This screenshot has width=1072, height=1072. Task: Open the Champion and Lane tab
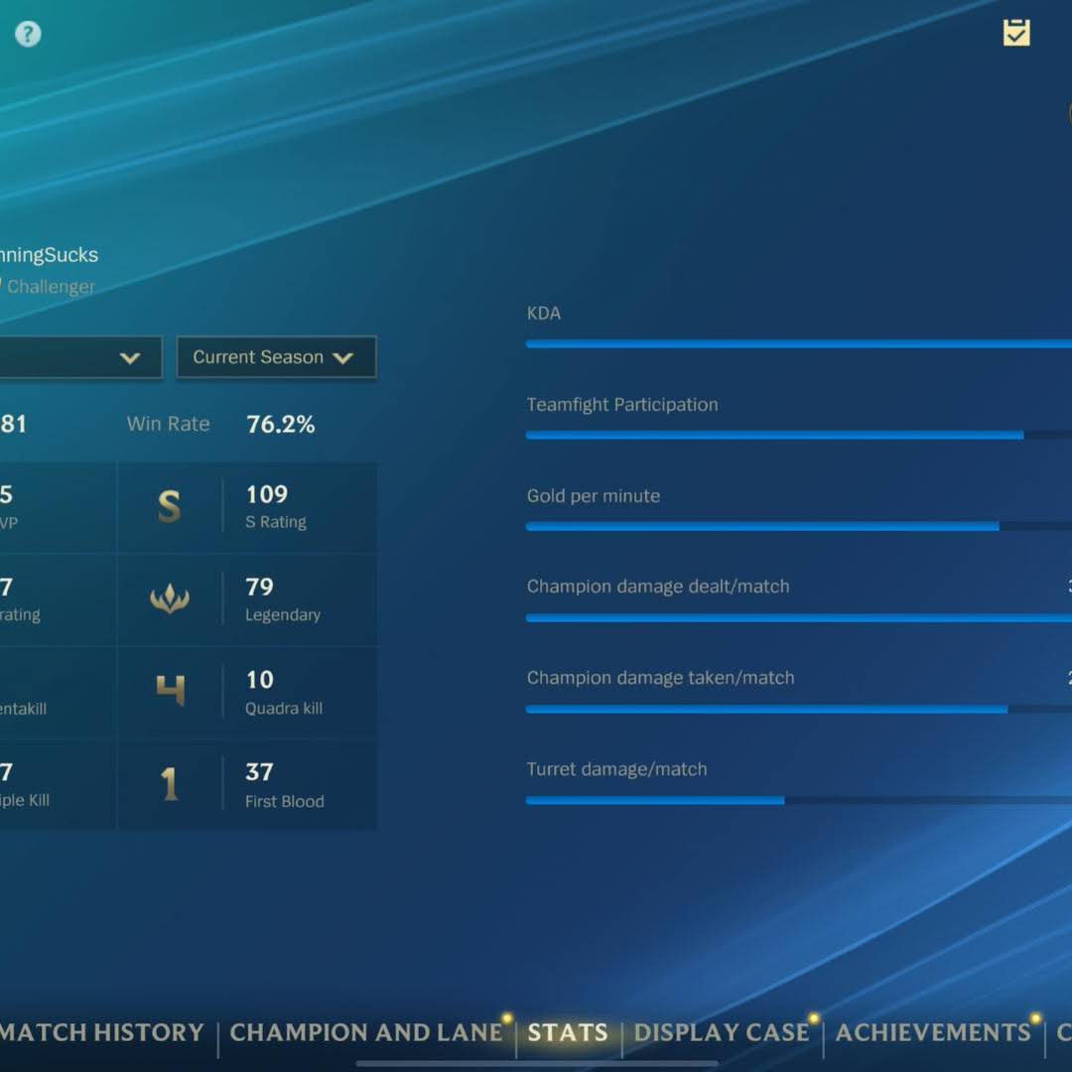pos(365,1032)
